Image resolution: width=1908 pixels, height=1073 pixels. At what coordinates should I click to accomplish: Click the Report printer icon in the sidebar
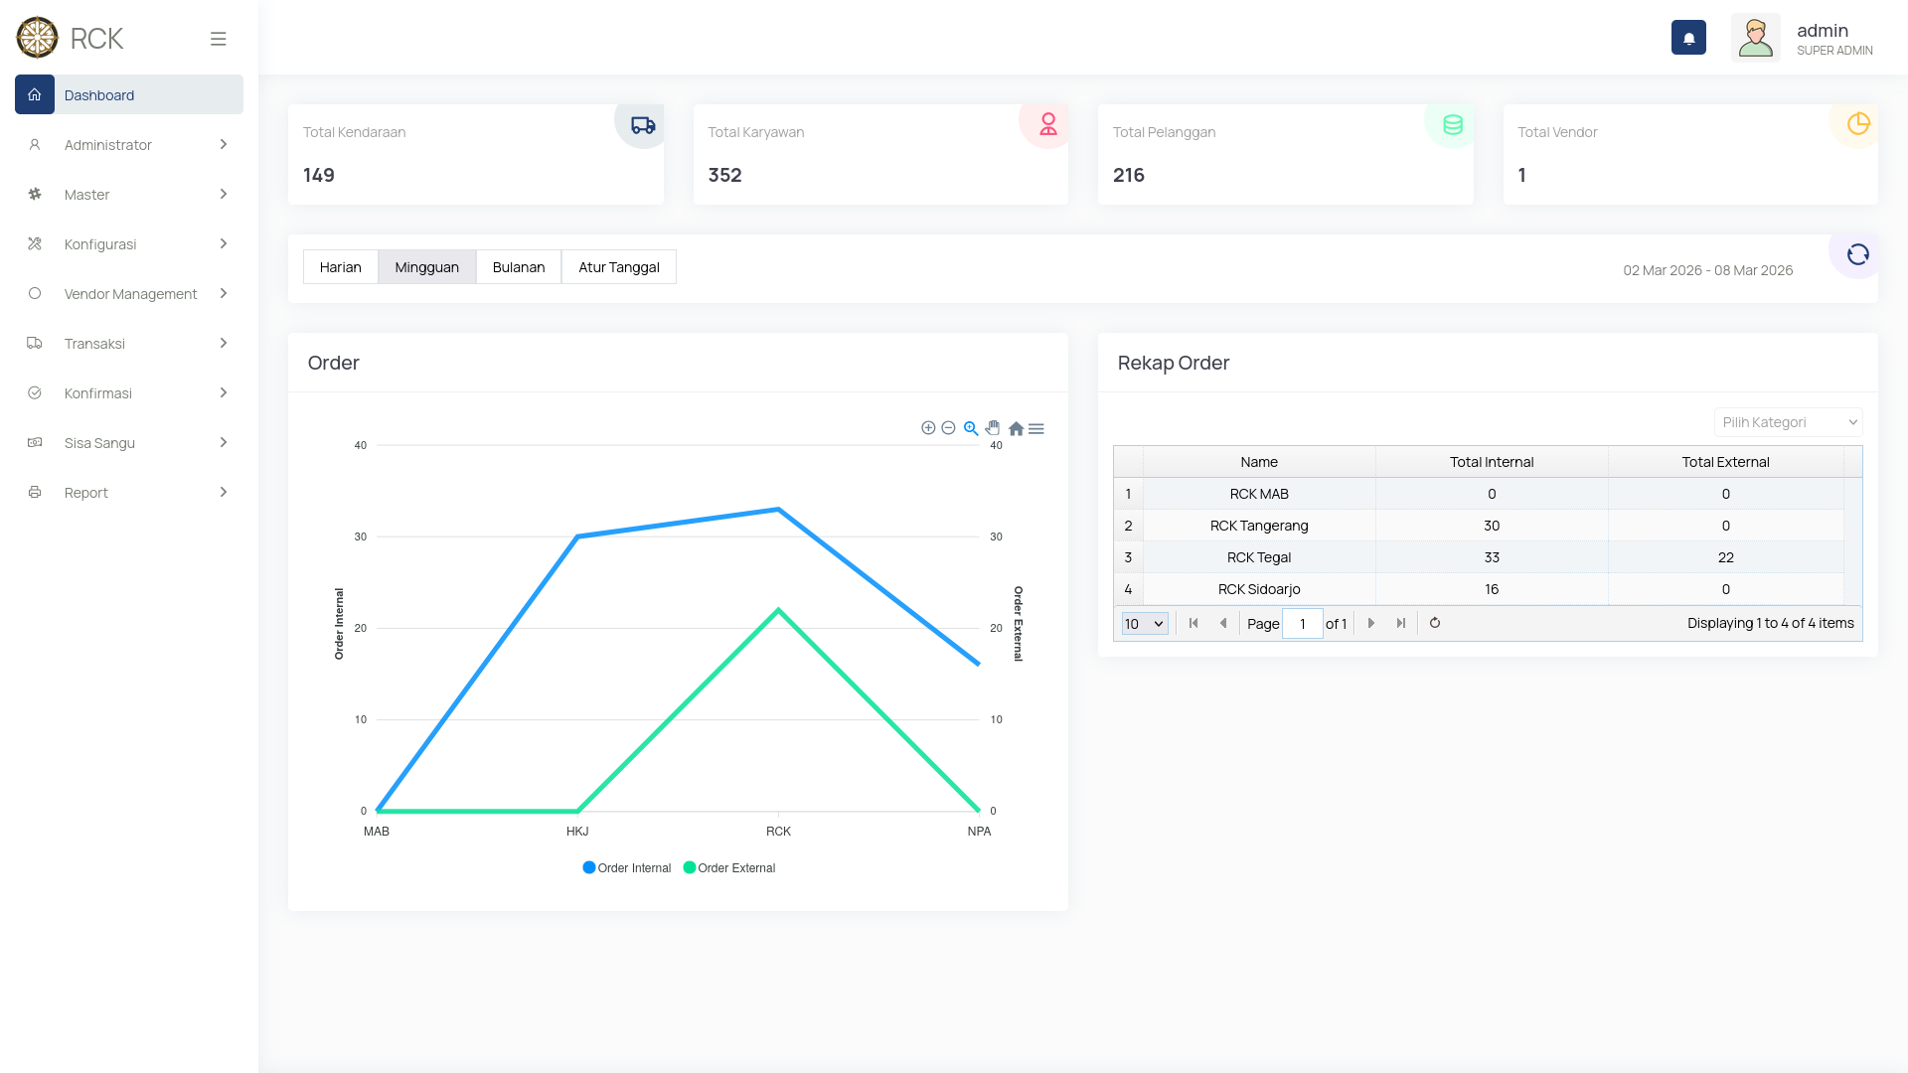[x=36, y=492]
